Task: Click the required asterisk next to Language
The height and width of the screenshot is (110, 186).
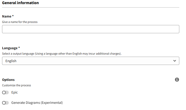Action: (x=19, y=48)
